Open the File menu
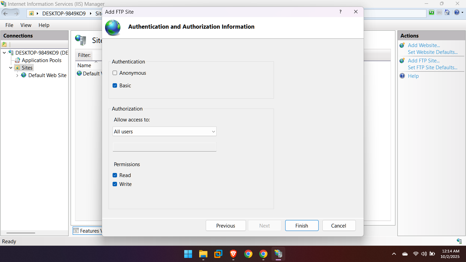Viewport: 466px width, 262px height. [9, 25]
